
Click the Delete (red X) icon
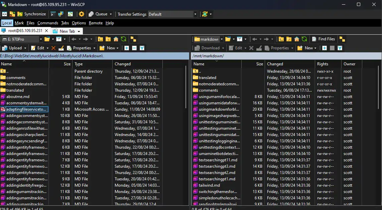53,48
